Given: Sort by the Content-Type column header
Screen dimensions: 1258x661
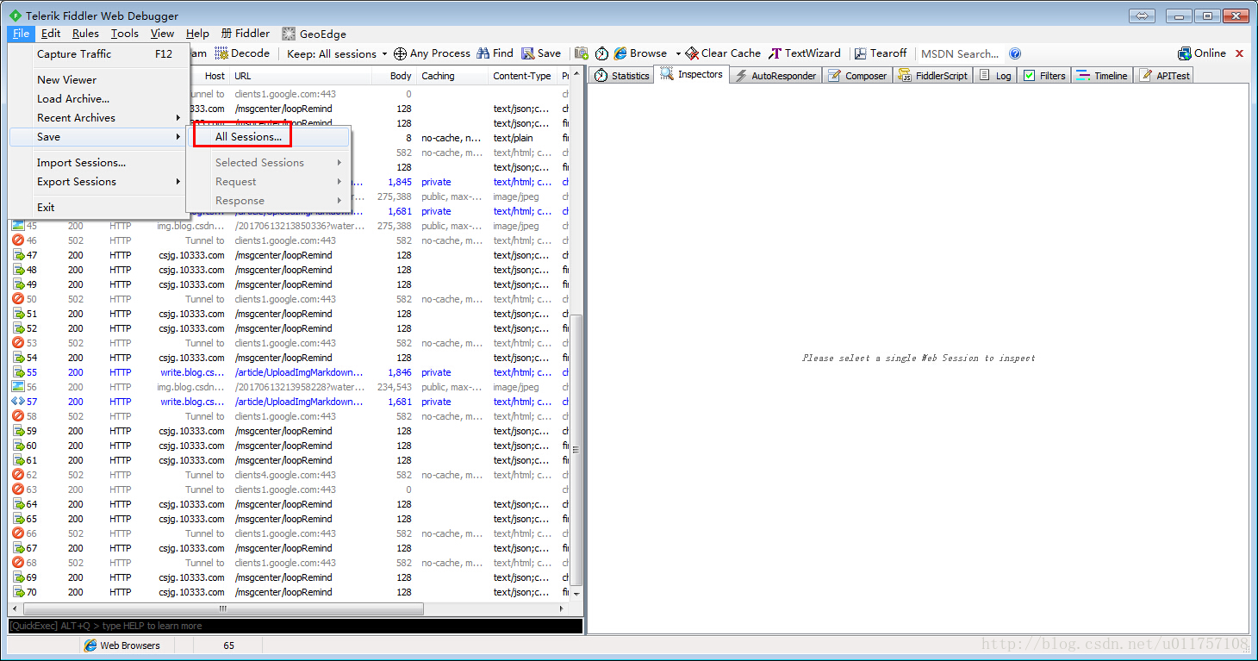Looking at the screenshot, I should pos(523,76).
